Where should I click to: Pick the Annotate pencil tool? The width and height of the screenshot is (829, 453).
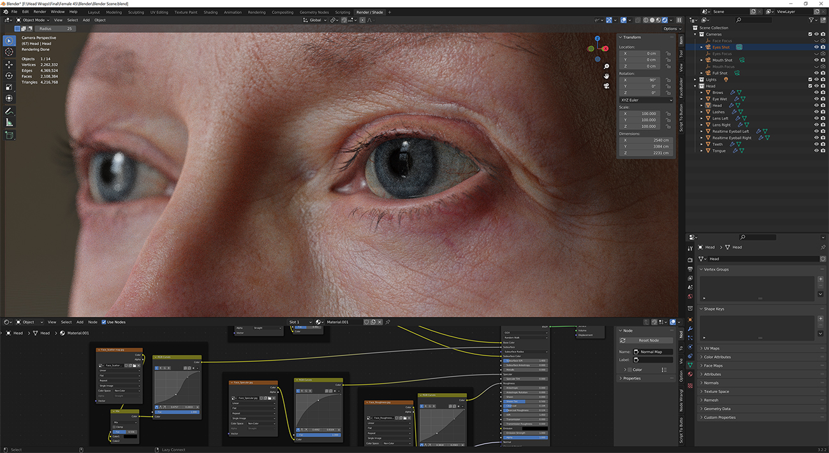pos(9,111)
